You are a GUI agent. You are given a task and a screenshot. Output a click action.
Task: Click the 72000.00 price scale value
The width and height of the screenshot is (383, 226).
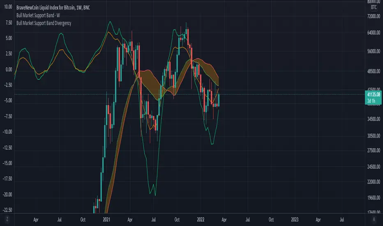coord(374,16)
